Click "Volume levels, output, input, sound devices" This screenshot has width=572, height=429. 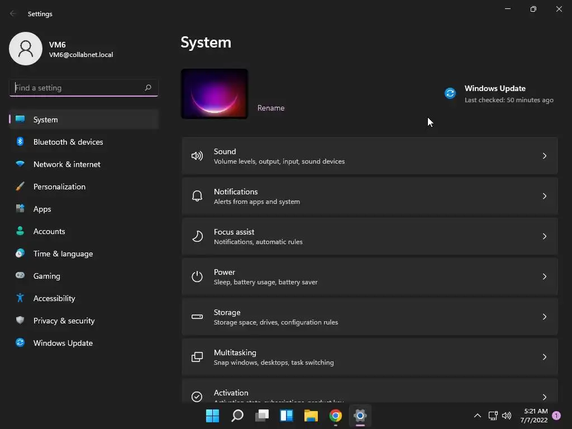[x=279, y=161]
